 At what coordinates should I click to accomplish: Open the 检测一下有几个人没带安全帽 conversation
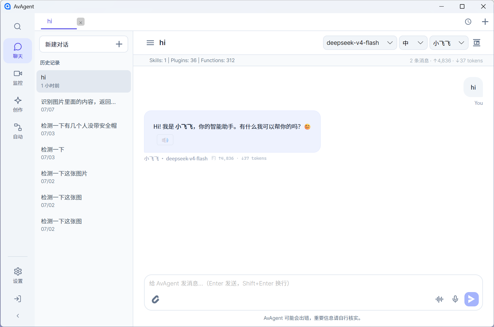click(x=84, y=129)
